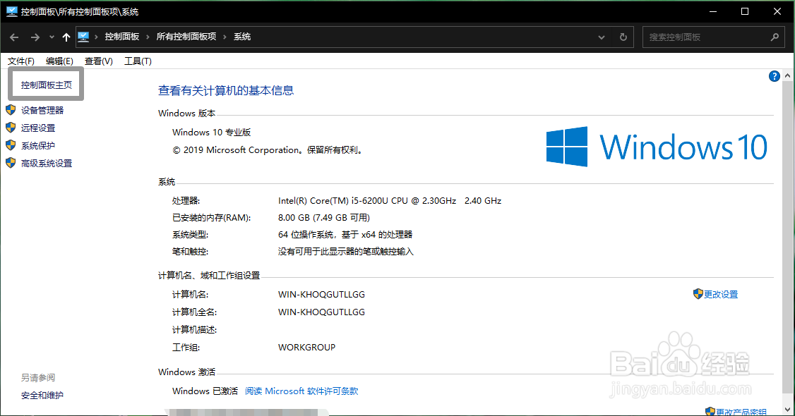Maximize the System window
Screen dimensions: 795x416
pyautogui.click(x=745, y=11)
